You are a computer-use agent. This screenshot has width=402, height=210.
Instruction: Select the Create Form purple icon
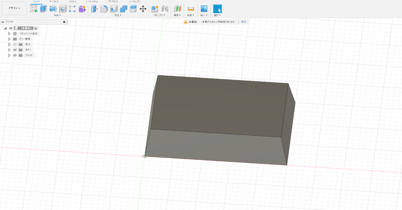(82, 9)
